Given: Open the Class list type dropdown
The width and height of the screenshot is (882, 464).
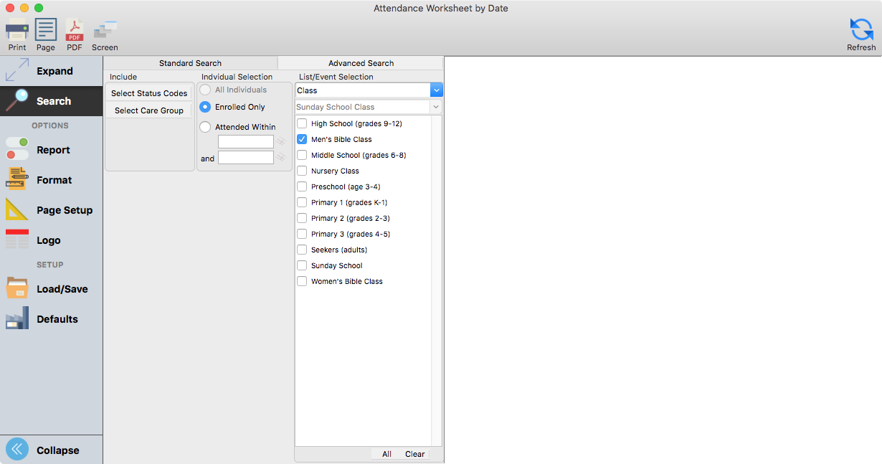Looking at the screenshot, I should click(436, 90).
